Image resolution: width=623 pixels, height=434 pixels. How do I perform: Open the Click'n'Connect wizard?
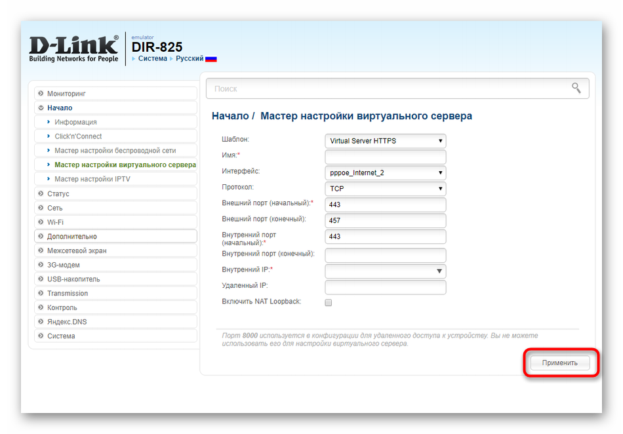point(78,136)
